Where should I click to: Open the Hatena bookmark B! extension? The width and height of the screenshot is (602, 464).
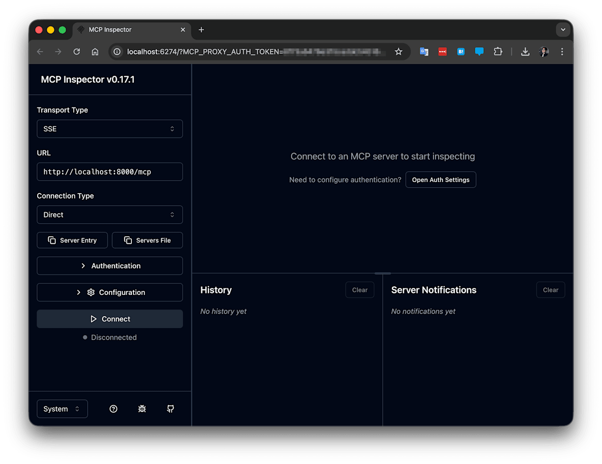(461, 52)
